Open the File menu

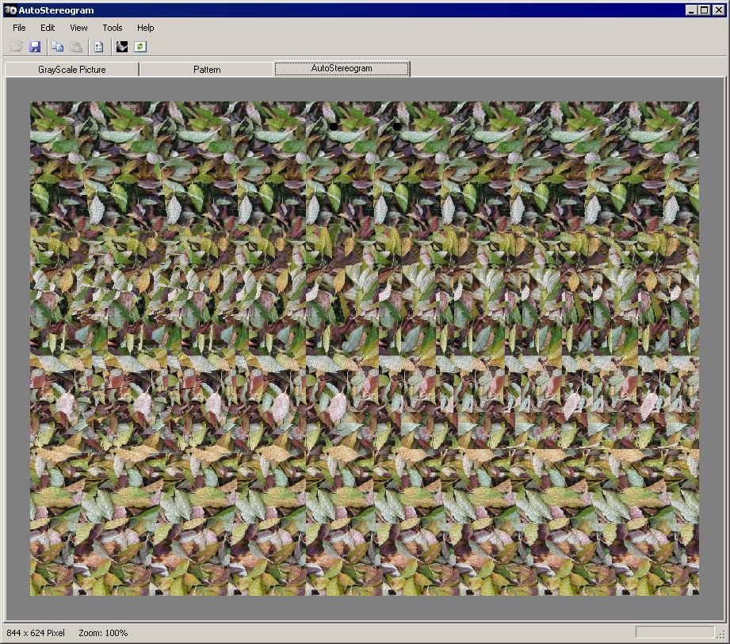19,28
